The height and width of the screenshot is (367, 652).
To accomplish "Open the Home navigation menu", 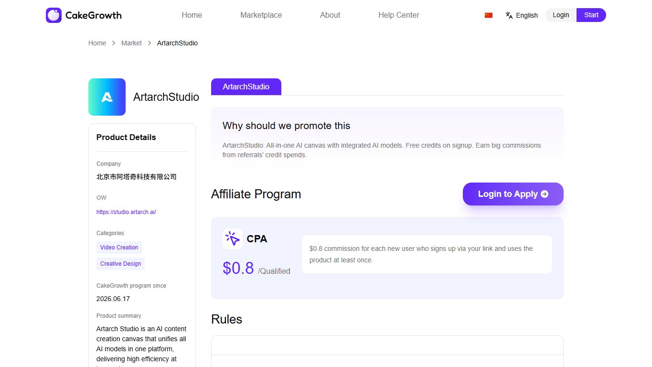I will [x=192, y=15].
